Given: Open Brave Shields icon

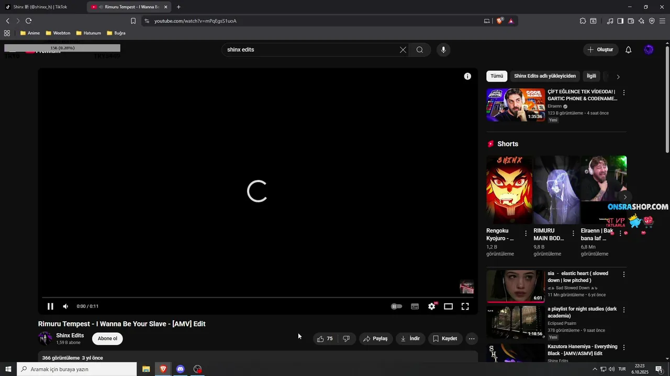Looking at the screenshot, I should [x=500, y=21].
